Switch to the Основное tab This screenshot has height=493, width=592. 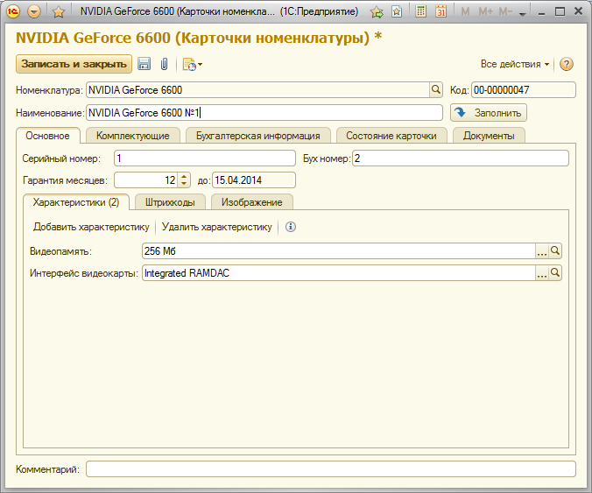(47, 136)
